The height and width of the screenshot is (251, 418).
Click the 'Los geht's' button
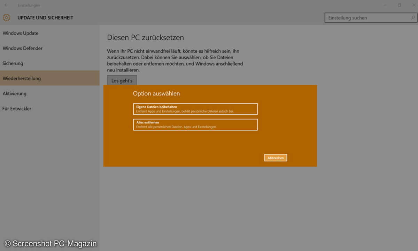[122, 80]
